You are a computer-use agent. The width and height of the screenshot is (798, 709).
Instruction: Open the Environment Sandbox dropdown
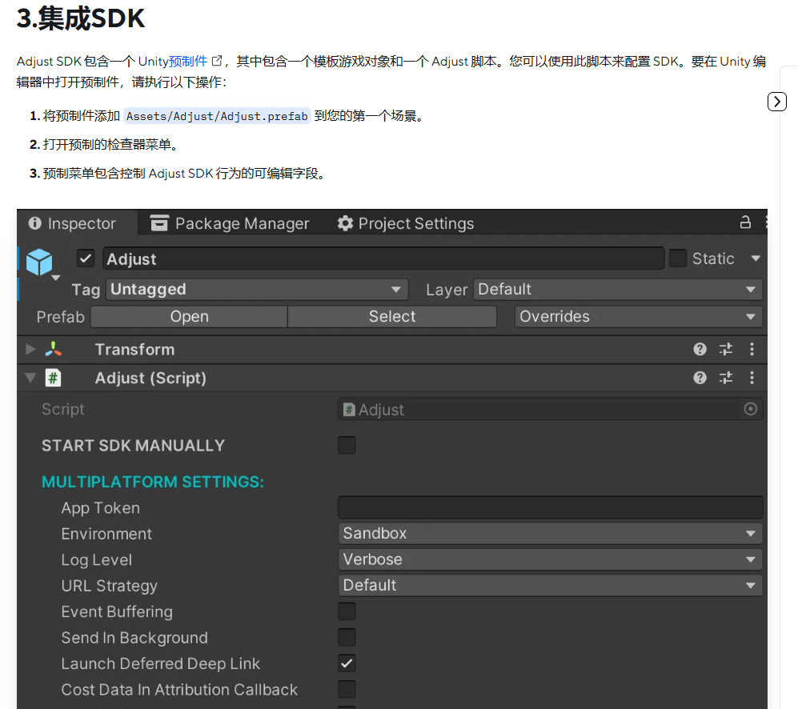click(x=550, y=534)
